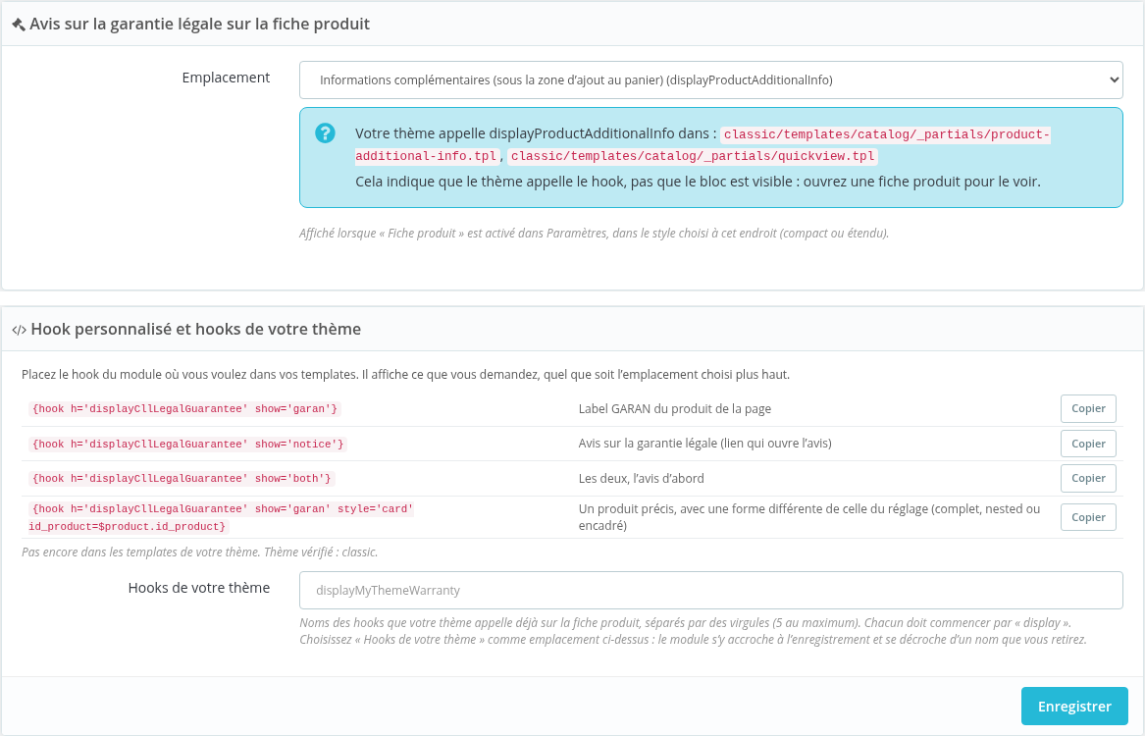1145x736 pixels.
Task: Click the 'Un produit précis' description text
Action: point(809,517)
